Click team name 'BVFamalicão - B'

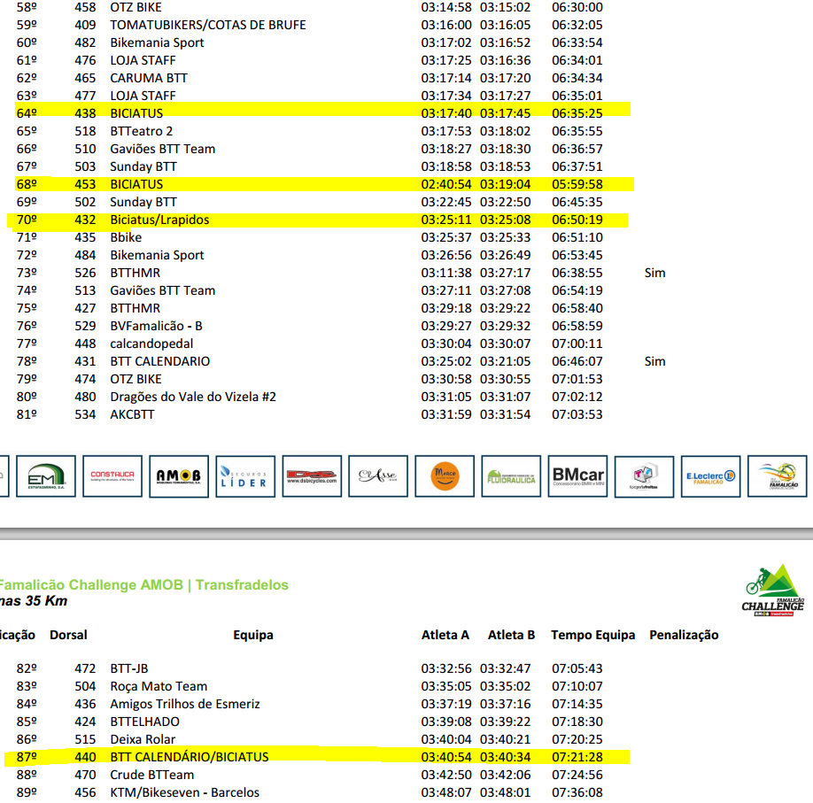click(156, 326)
